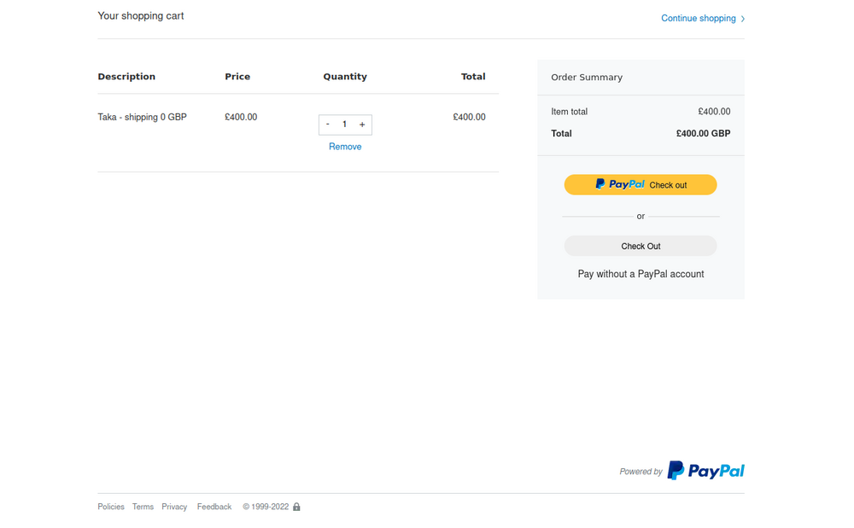This screenshot has width=854, height=528.
Task: Click the bold £400.00 GBP total amount
Action: pyautogui.click(x=703, y=133)
